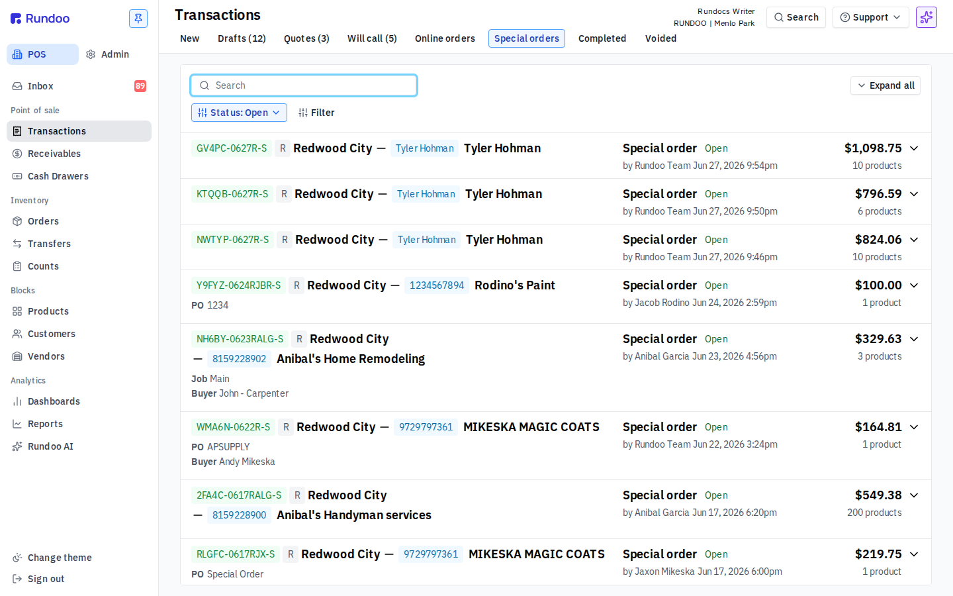Expand the $164.81 order chevron
The image size is (953, 596).
coord(914,427)
